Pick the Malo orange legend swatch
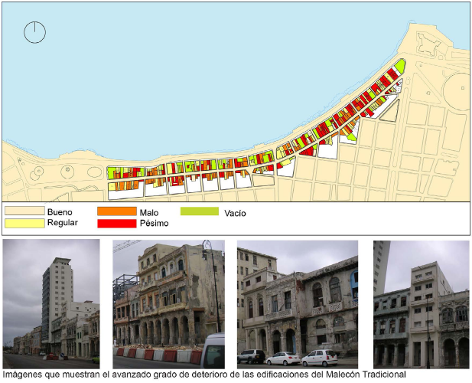The image size is (472, 383). 116,211
